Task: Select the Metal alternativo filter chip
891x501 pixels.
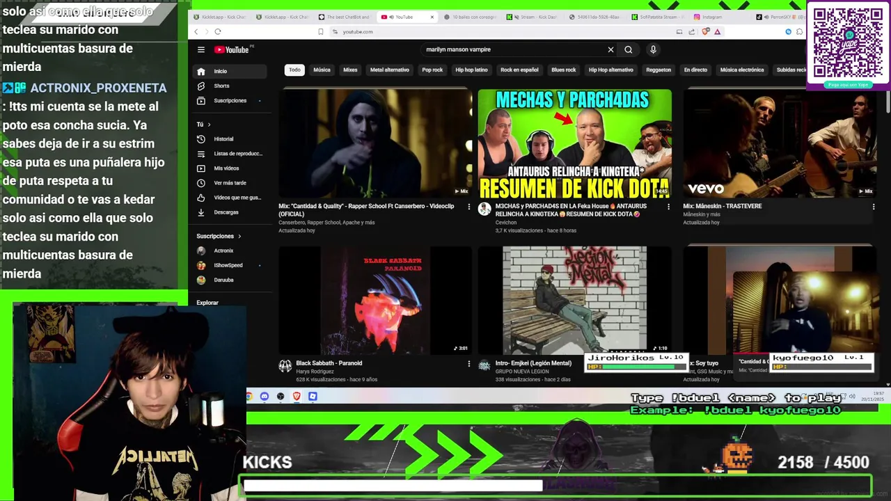Action: [389, 70]
